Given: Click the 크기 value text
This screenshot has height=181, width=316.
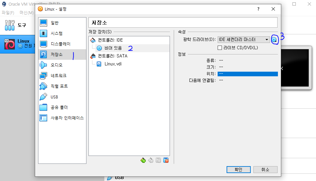Looking at the screenshot, I should [x=221, y=67].
